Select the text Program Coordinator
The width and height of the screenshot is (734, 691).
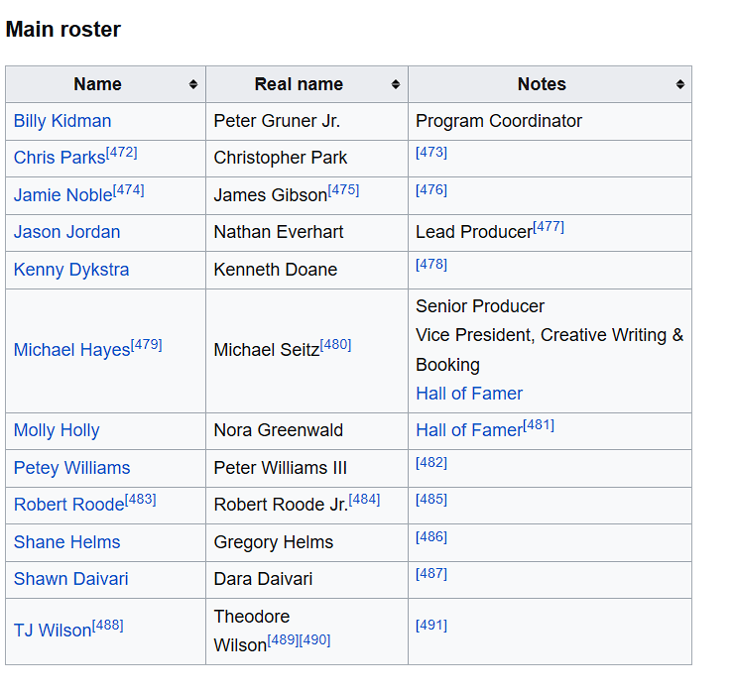coord(499,121)
